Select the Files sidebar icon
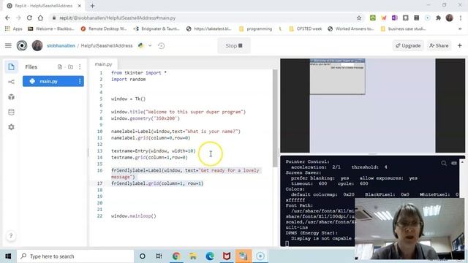468x263 pixels. (x=11, y=66)
